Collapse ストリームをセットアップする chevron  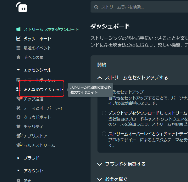pyautogui.click(x=100, y=78)
